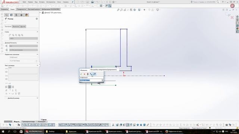Open the Вид menu
This screenshot has width=239, height=134.
tap(36, 2)
